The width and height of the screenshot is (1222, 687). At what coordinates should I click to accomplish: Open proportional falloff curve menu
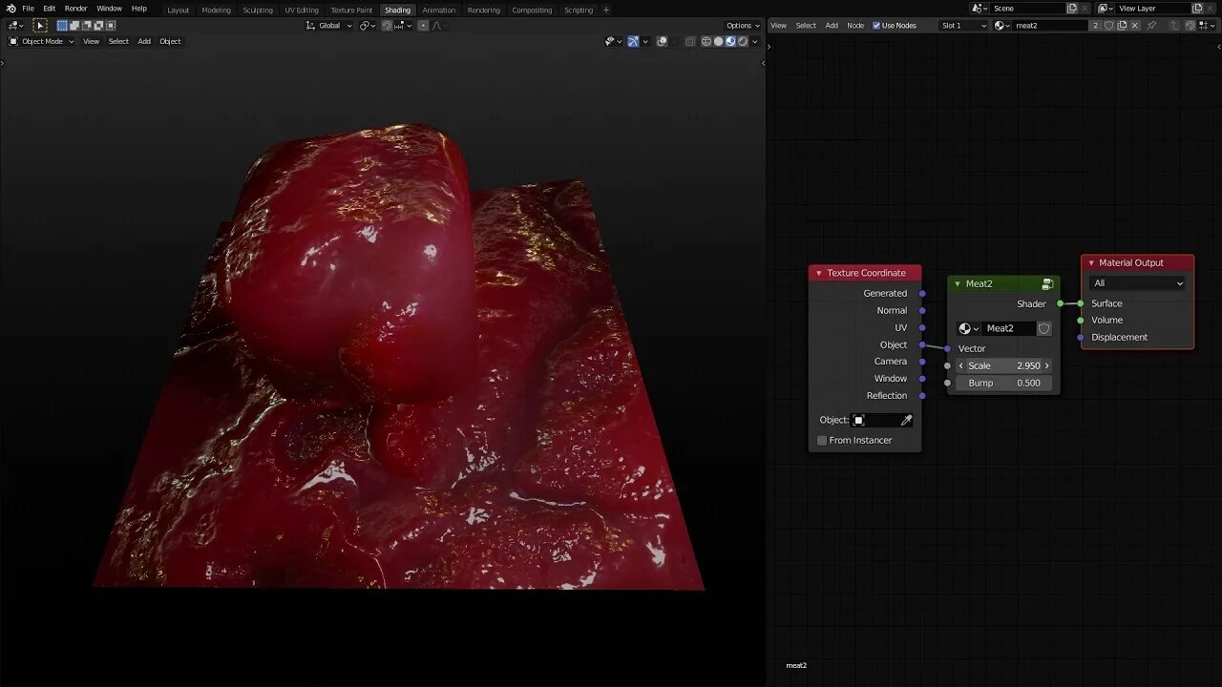click(436, 26)
